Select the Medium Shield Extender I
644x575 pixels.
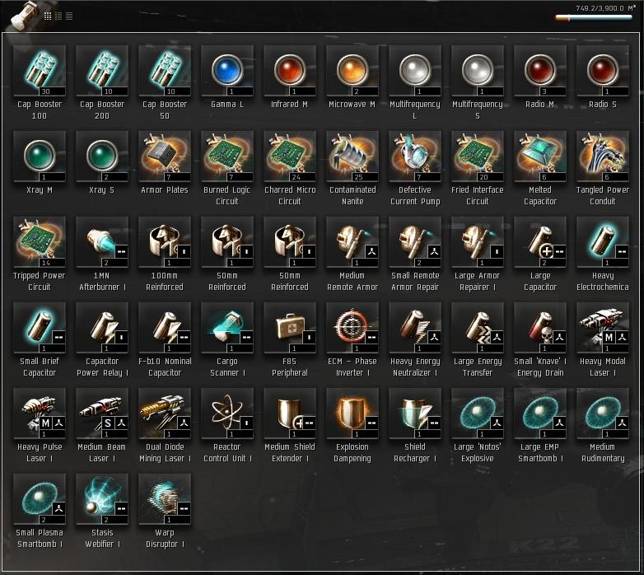[x=290, y=414]
